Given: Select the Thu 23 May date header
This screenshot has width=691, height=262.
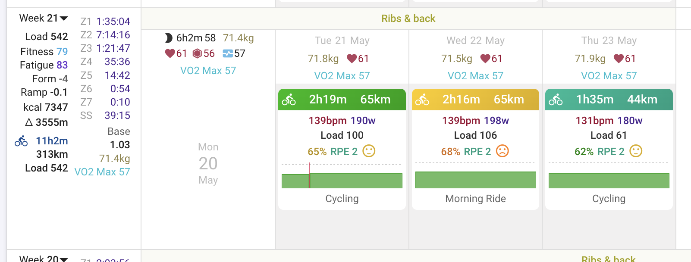Looking at the screenshot, I should 609,41.
